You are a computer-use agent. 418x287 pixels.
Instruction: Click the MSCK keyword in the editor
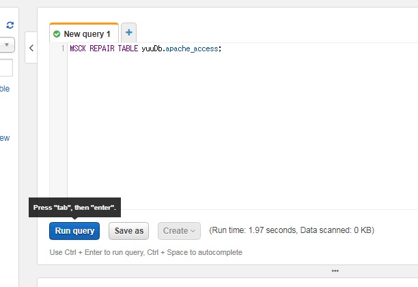(78, 49)
